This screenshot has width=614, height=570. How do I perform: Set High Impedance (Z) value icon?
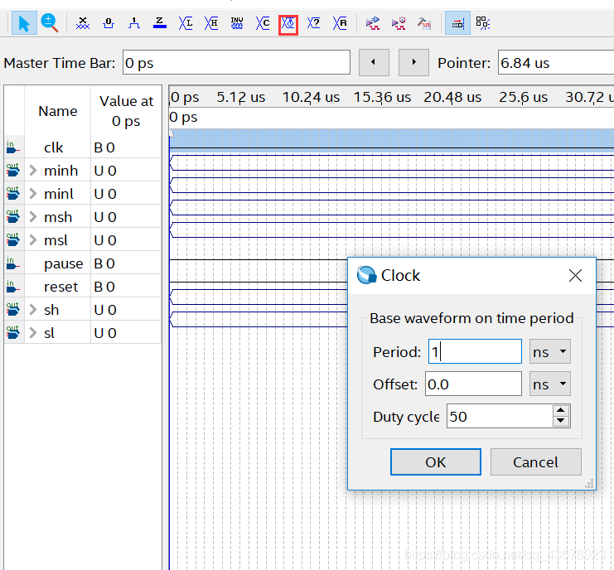point(159,23)
